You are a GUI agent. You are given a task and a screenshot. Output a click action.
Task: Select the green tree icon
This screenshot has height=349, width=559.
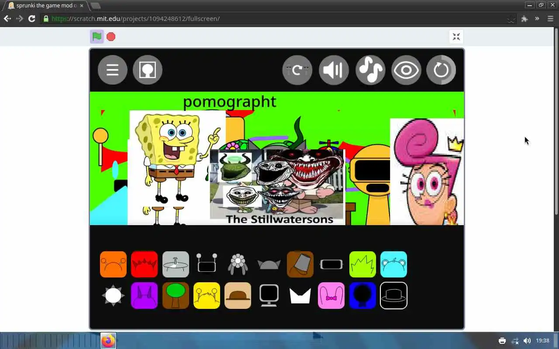[176, 295]
